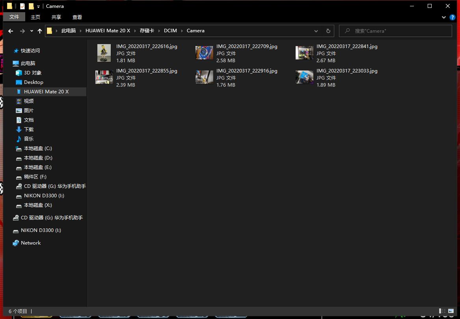The height and width of the screenshot is (319, 460).
Task: Click Camera breadcrumb in the address bar
Action: point(196,30)
